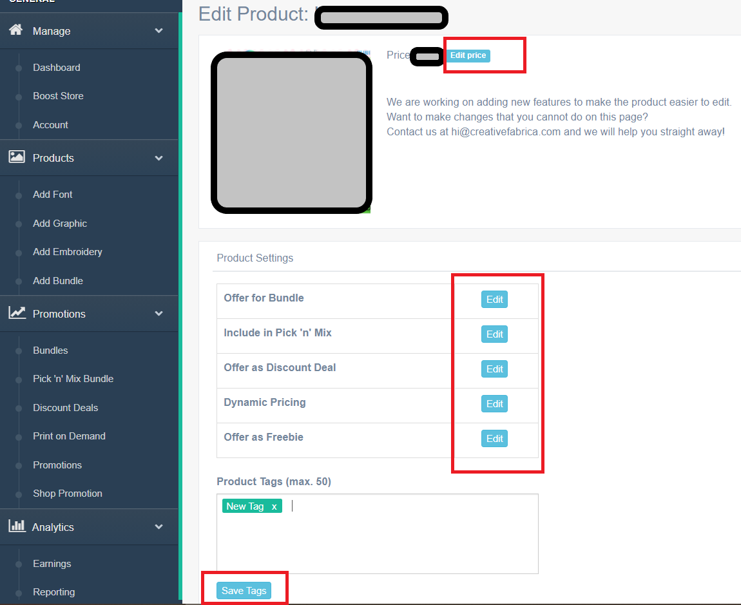Click the Products image icon
This screenshot has width=741, height=605.
[17, 157]
